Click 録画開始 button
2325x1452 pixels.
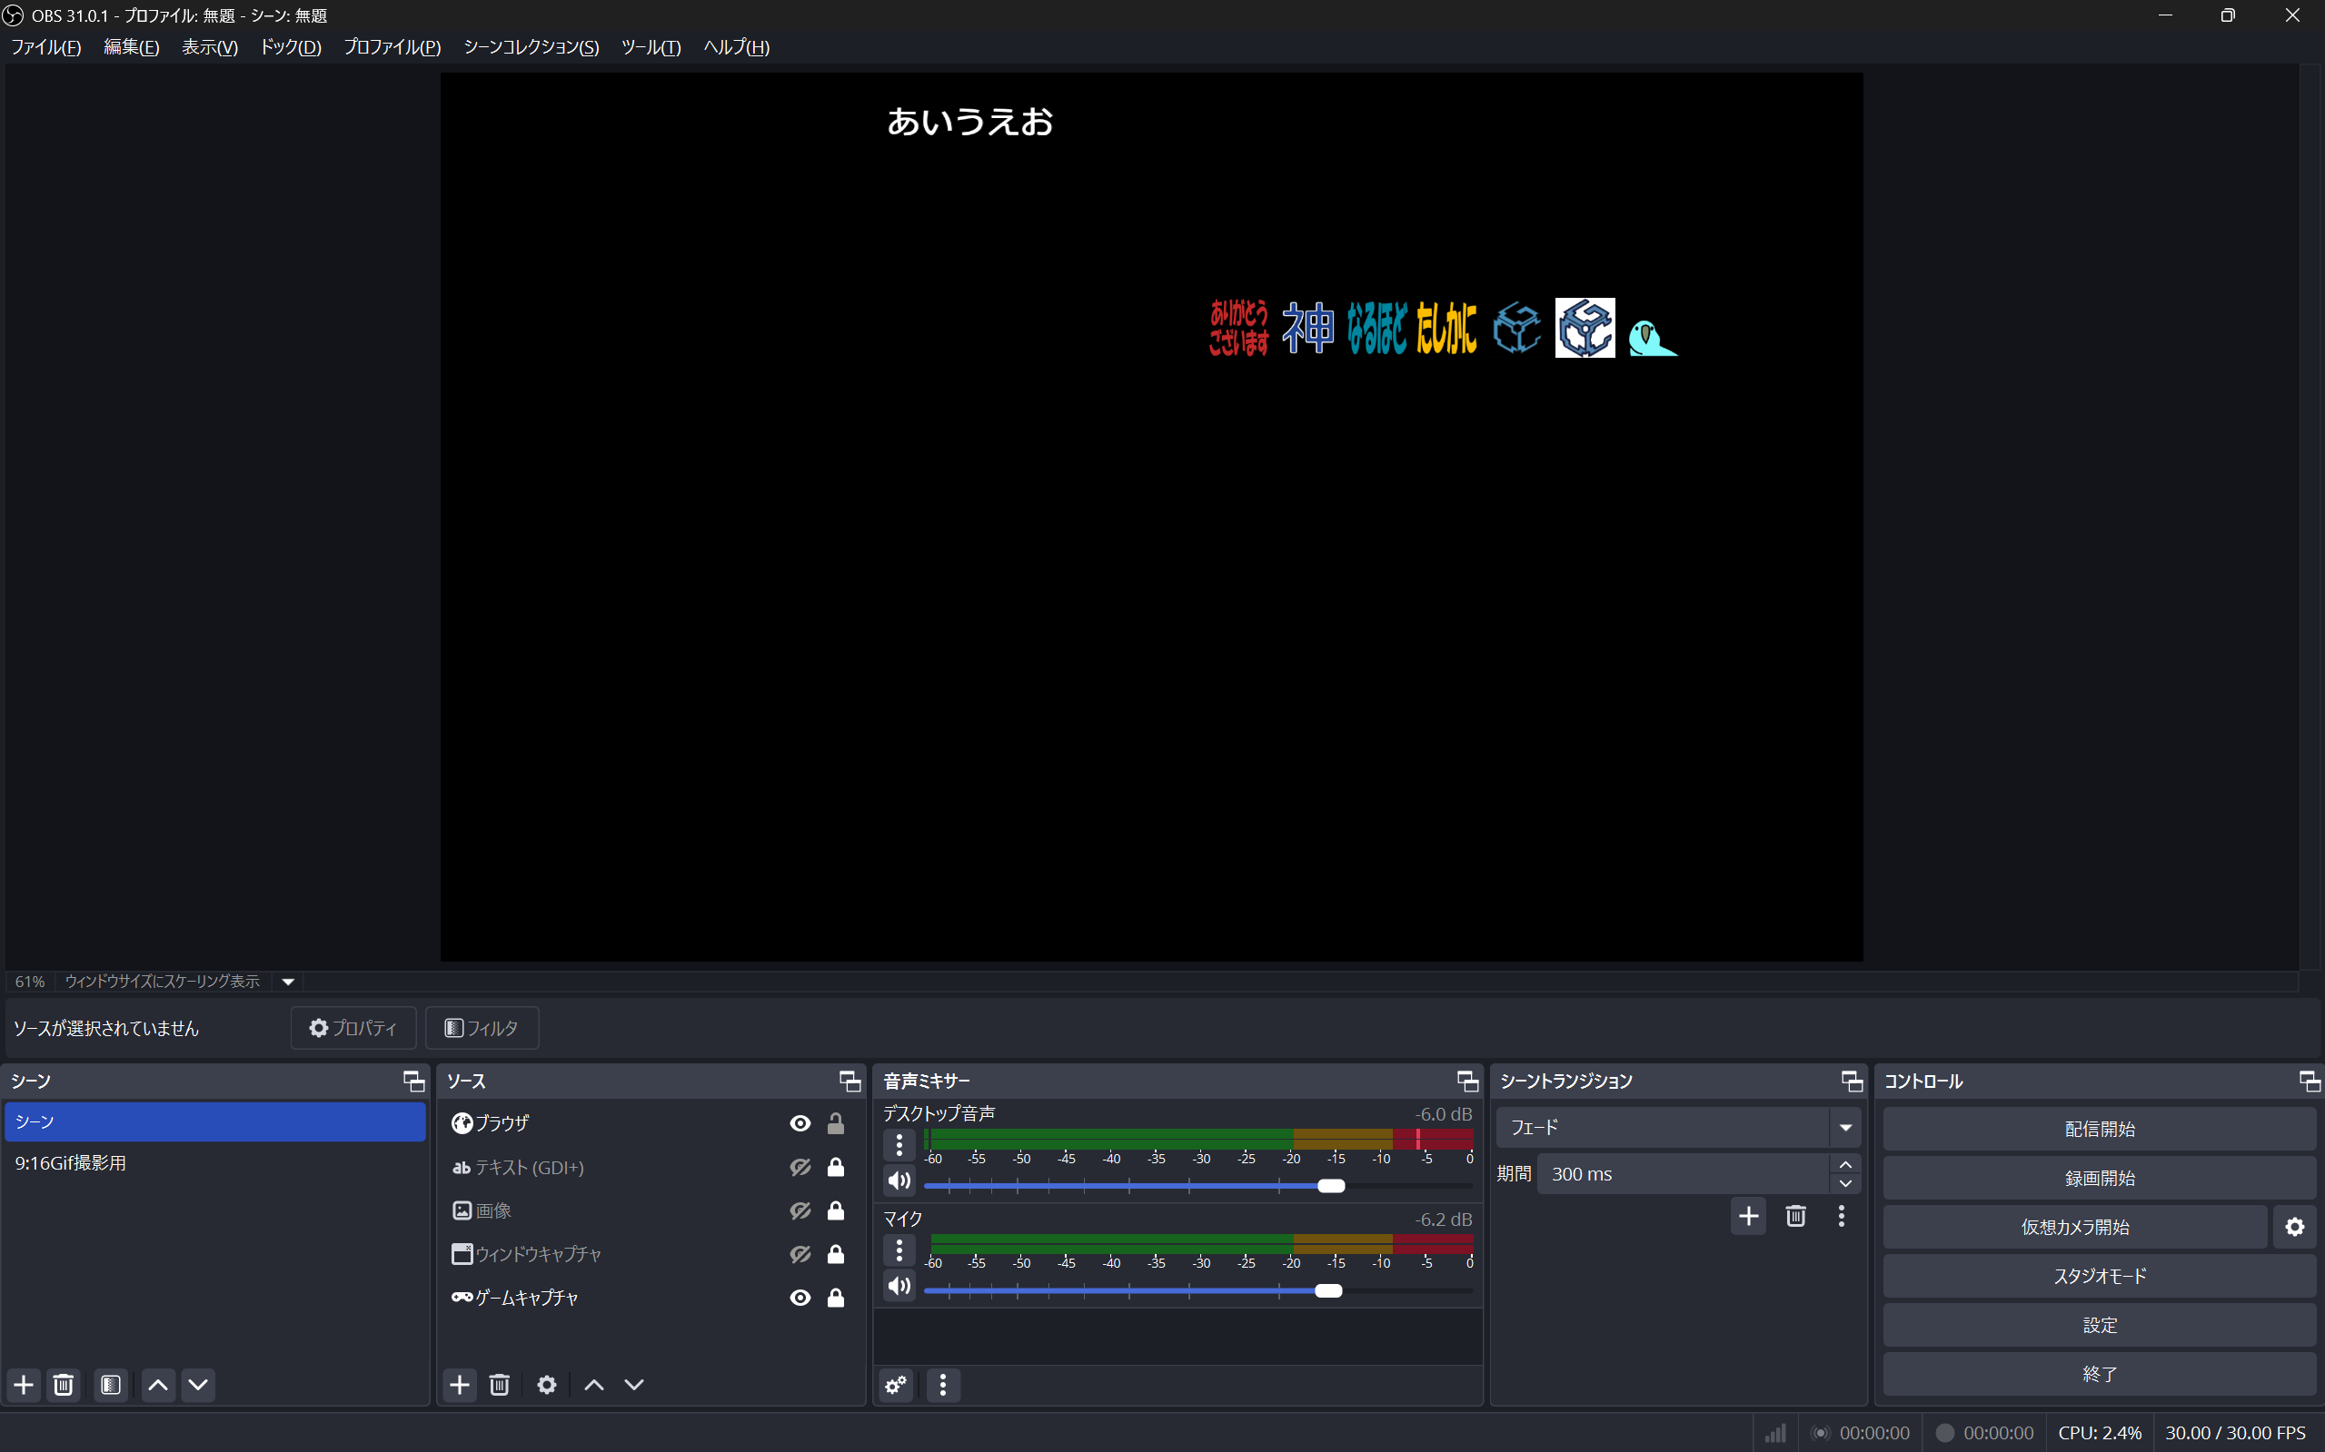[x=2100, y=1179]
